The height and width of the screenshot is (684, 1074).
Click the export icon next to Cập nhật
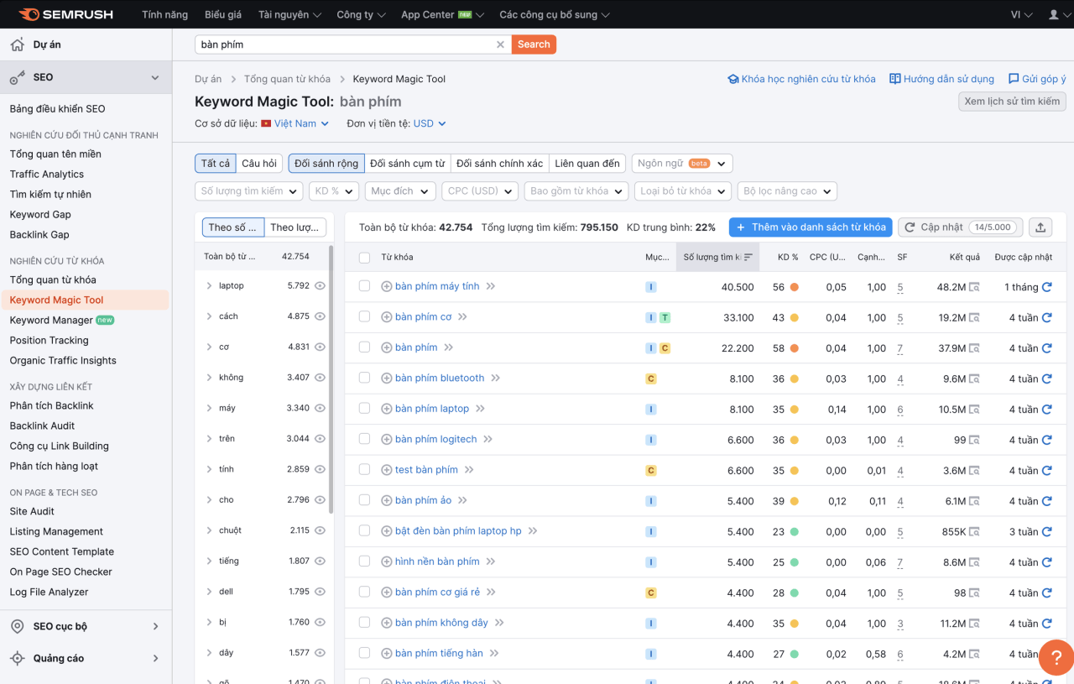(1041, 227)
